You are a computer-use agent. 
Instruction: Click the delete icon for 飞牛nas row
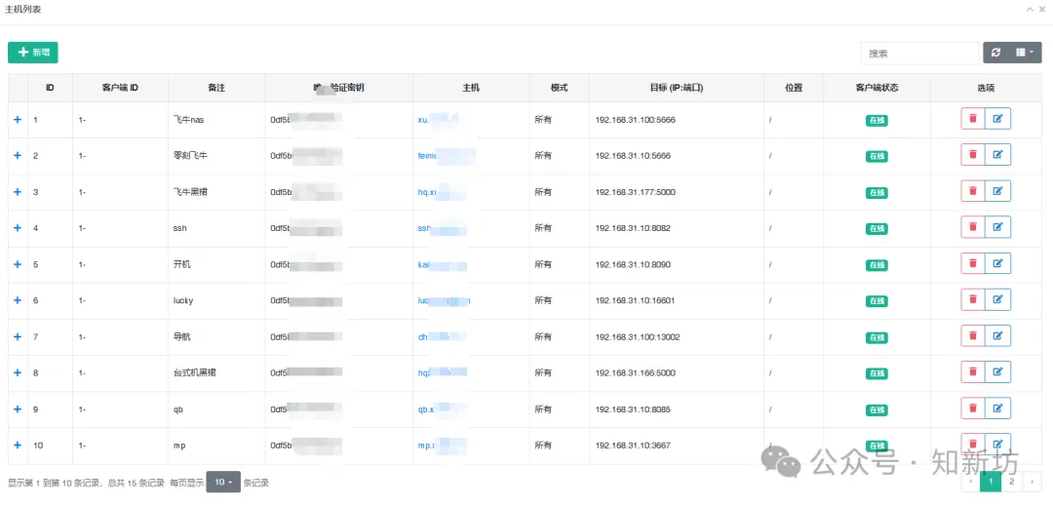click(x=972, y=119)
